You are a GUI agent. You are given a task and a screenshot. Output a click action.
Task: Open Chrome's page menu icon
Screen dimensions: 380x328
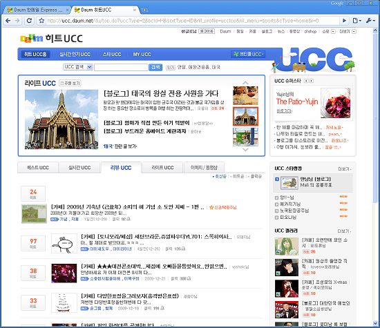[357, 21]
